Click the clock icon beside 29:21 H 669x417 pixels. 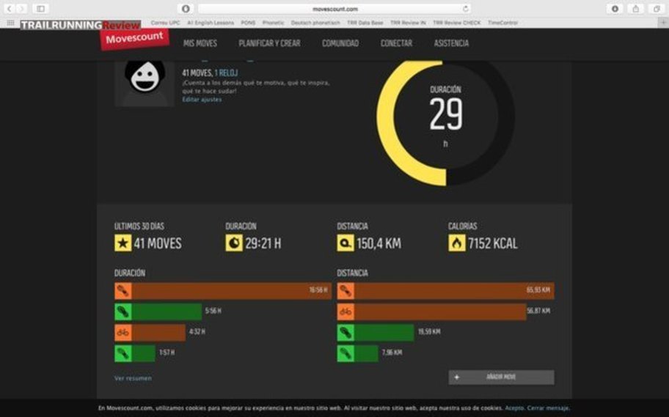(x=234, y=243)
